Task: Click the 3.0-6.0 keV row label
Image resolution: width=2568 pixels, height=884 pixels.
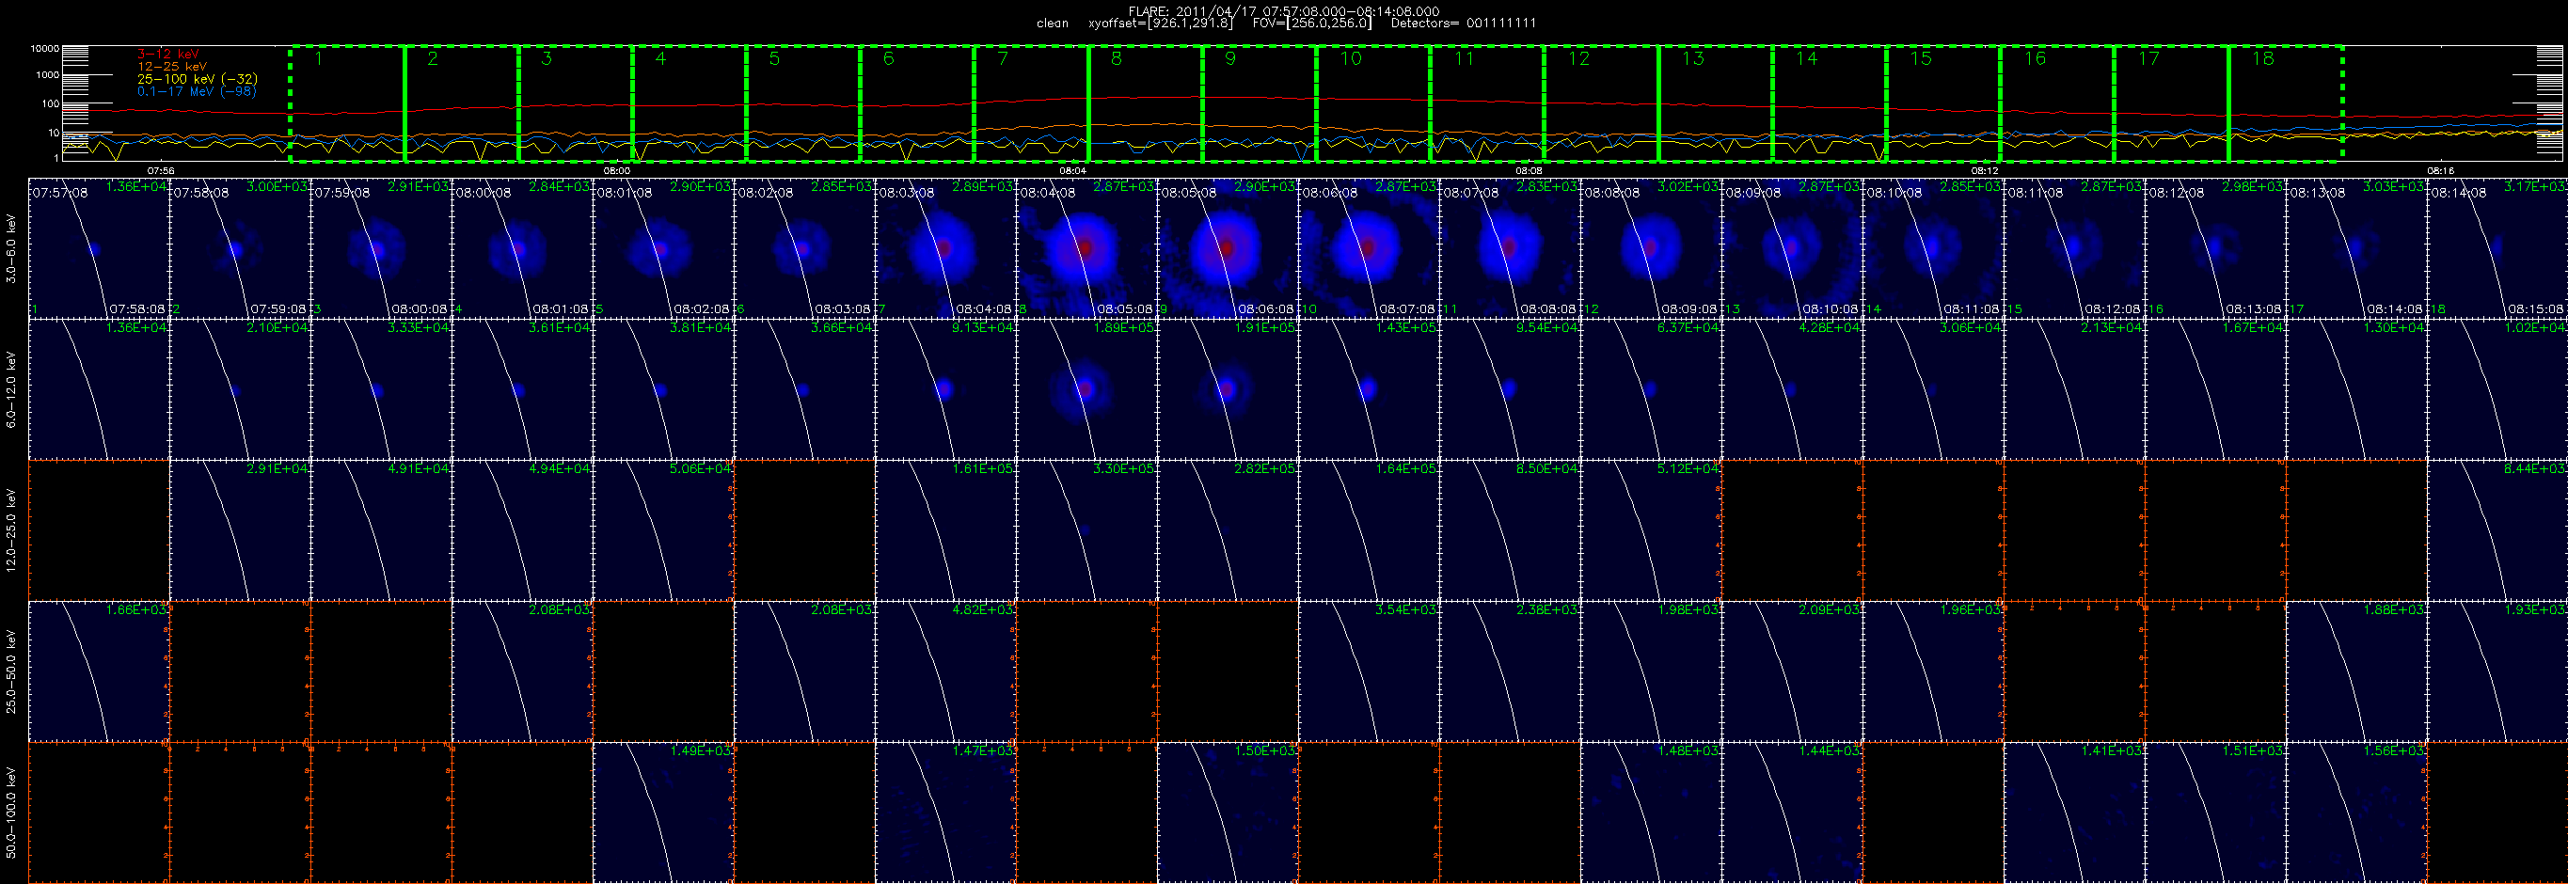Action: [x=11, y=249]
